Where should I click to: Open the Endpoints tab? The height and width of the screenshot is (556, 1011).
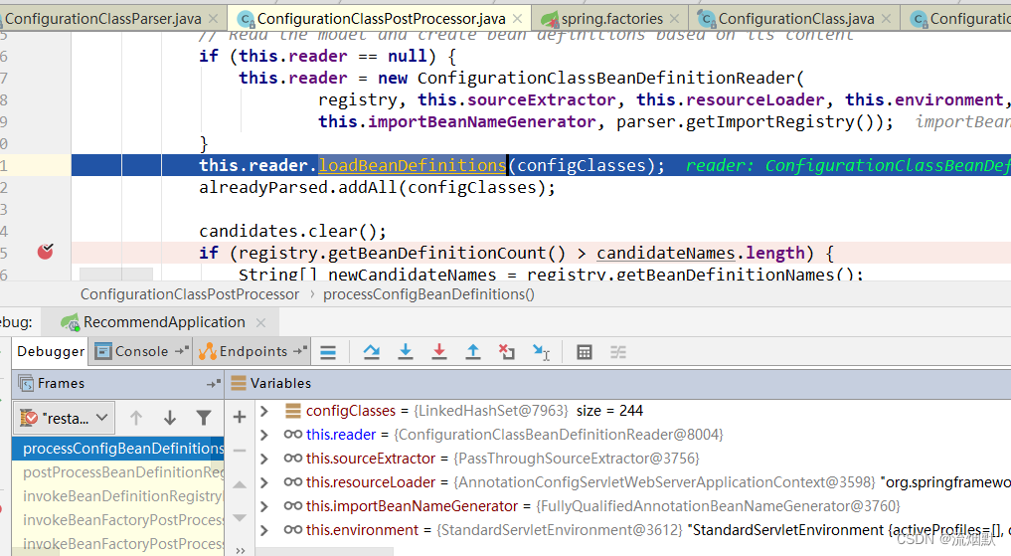coord(253,351)
